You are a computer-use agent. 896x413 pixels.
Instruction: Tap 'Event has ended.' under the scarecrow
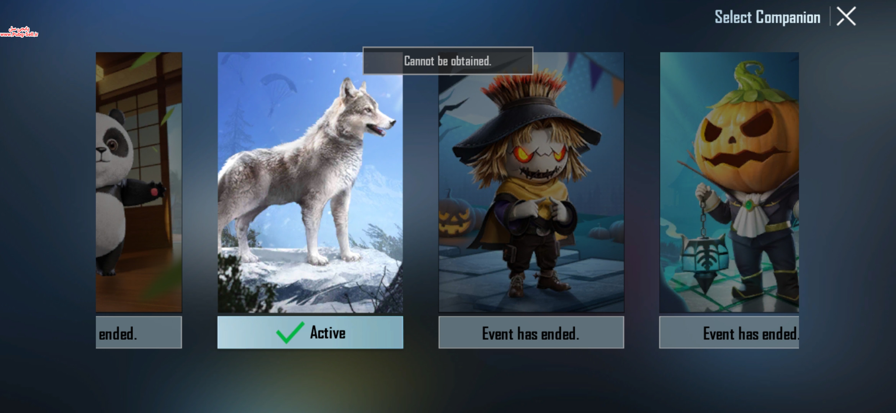tap(531, 332)
